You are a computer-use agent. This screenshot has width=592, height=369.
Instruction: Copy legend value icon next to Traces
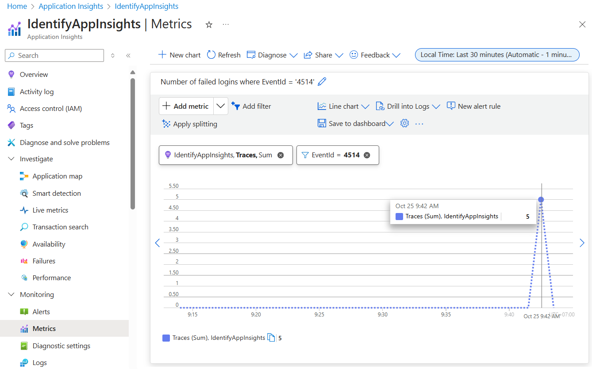pyautogui.click(x=271, y=338)
